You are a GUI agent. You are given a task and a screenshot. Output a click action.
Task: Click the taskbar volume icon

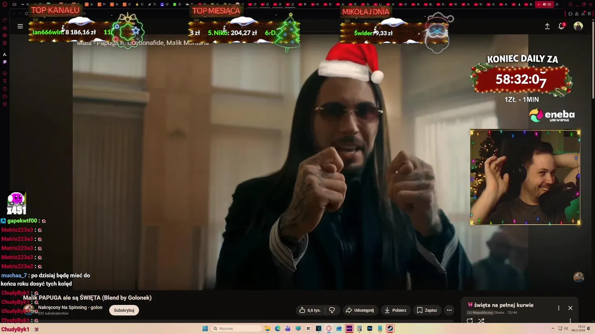tap(566, 328)
